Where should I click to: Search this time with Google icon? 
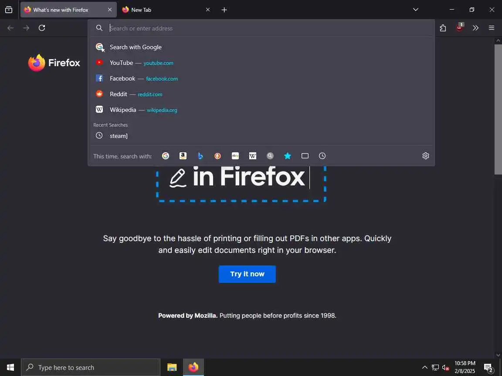166,156
